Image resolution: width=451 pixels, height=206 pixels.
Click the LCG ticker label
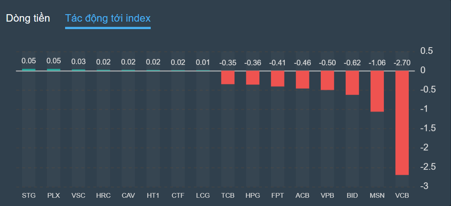203,195
